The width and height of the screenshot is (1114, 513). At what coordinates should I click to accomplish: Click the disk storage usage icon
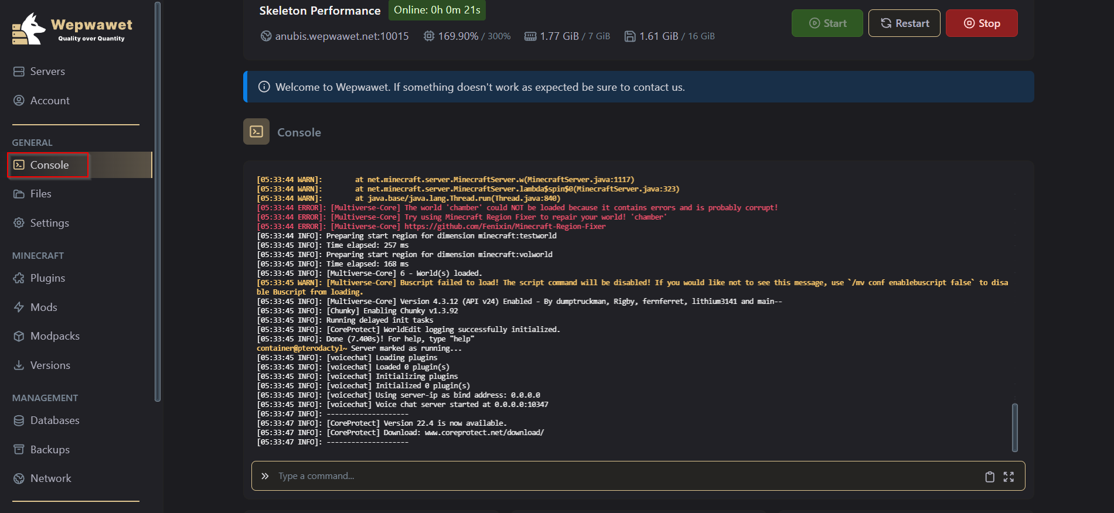630,36
